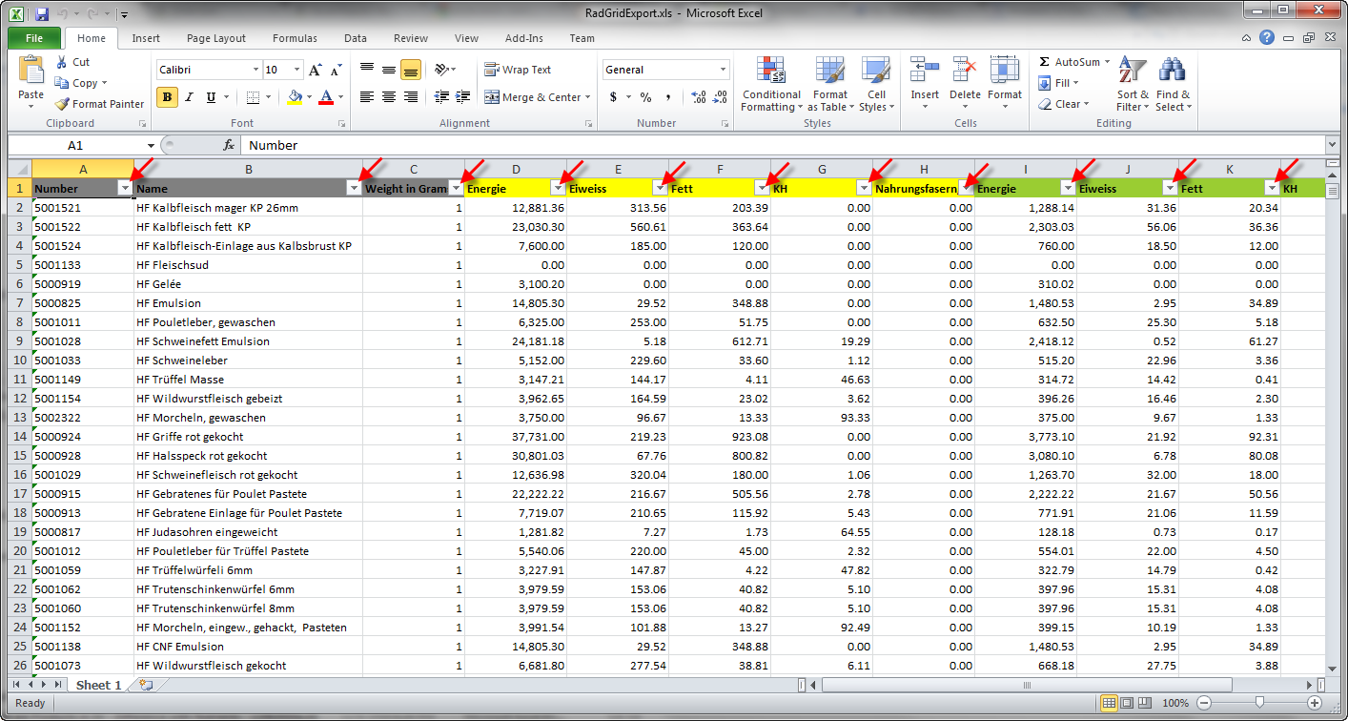Toggle Align Text Left

367,97
